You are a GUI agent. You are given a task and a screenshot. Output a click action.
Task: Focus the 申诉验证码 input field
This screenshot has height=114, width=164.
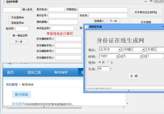(x=63, y=28)
